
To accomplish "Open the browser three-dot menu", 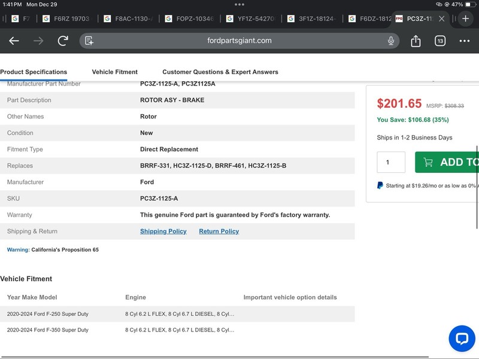I will (x=465, y=41).
